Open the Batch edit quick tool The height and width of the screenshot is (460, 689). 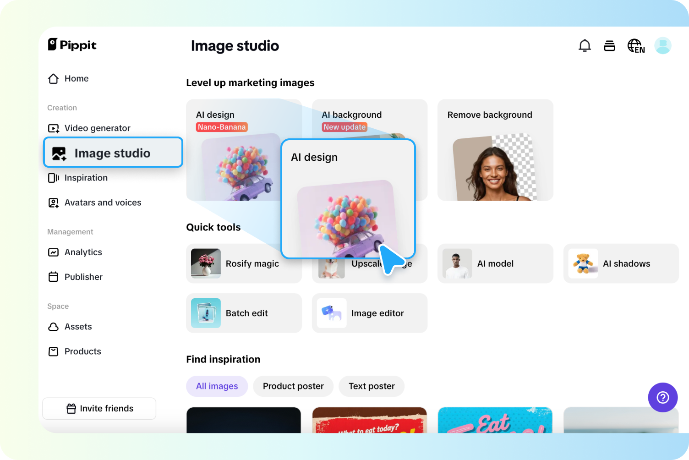click(244, 313)
